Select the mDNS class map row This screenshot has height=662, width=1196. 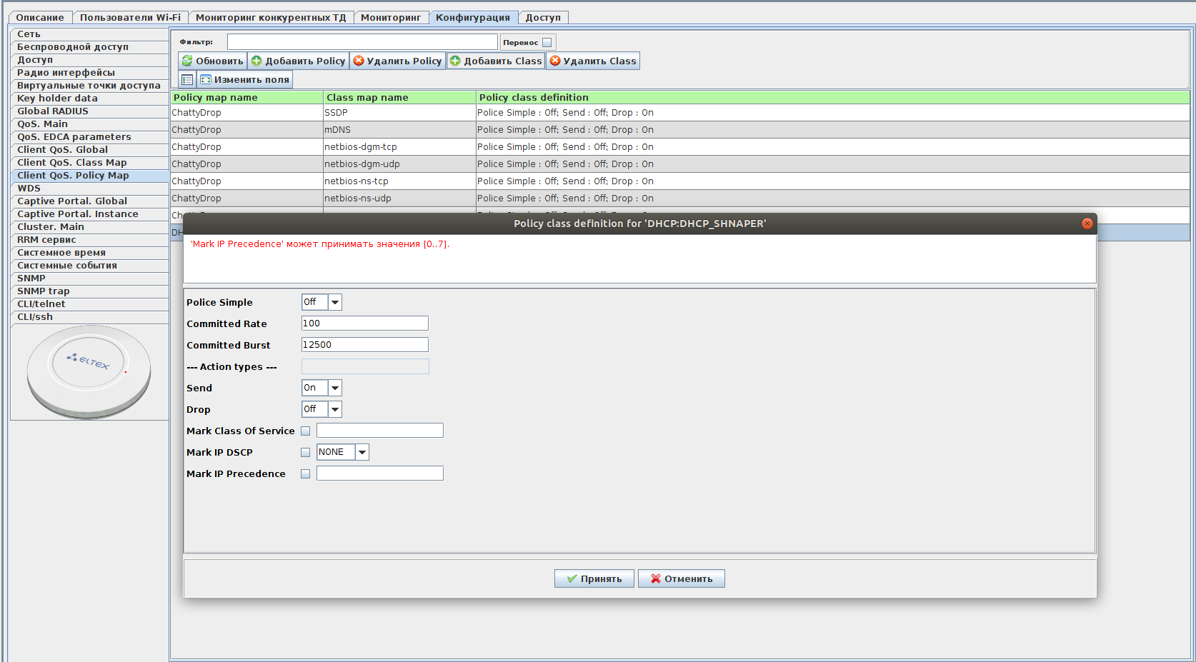pos(681,130)
